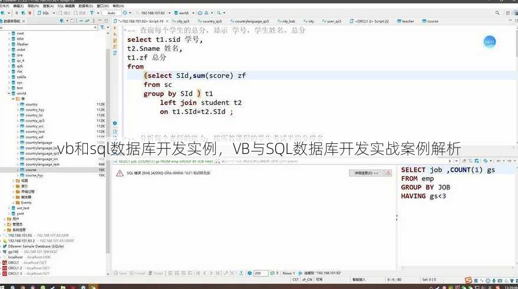Click the navigator filter funnel icon
This screenshot has height=289, width=518.
coord(103,28)
